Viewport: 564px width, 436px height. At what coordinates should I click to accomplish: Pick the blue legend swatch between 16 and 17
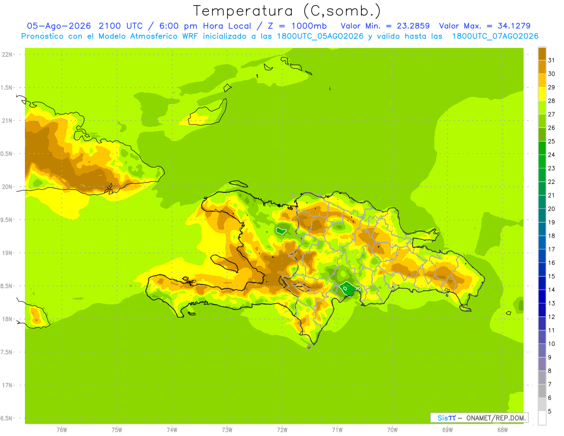coord(542,256)
